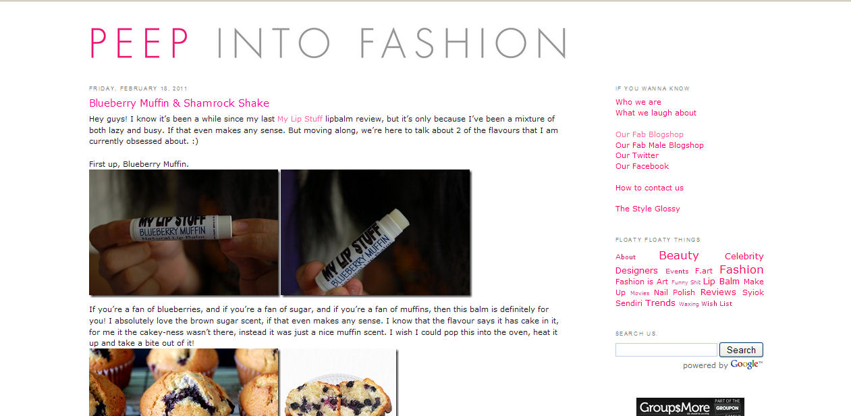Go to Our Twitter page
This screenshot has height=416, width=851.
click(637, 155)
